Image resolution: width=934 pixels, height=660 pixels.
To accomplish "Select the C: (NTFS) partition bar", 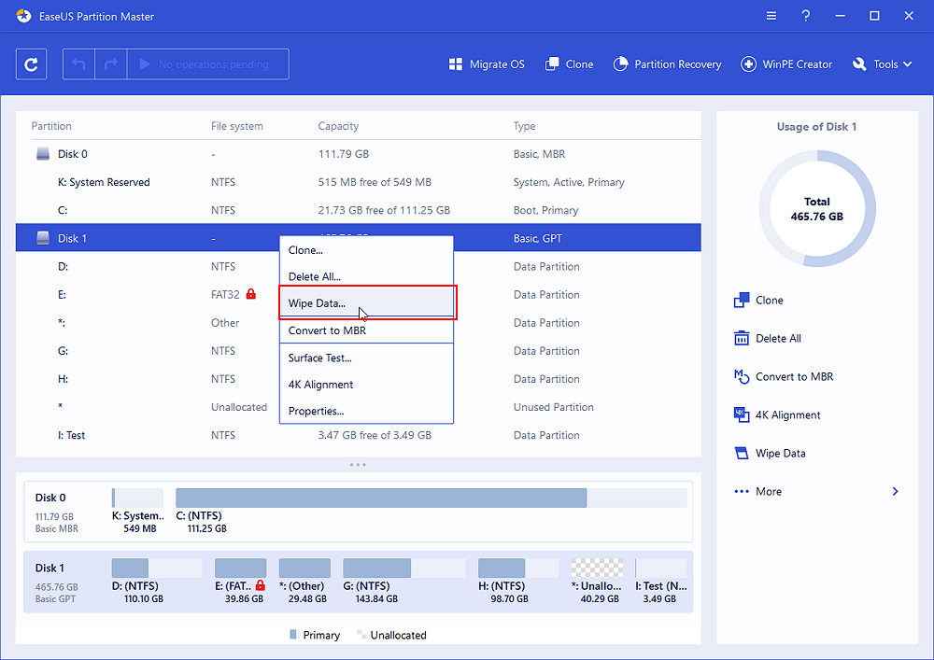I will (x=381, y=499).
